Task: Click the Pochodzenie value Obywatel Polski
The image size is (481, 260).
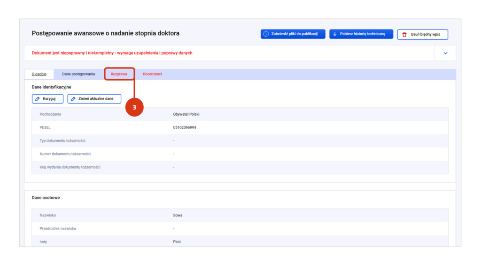Action: coord(186,114)
